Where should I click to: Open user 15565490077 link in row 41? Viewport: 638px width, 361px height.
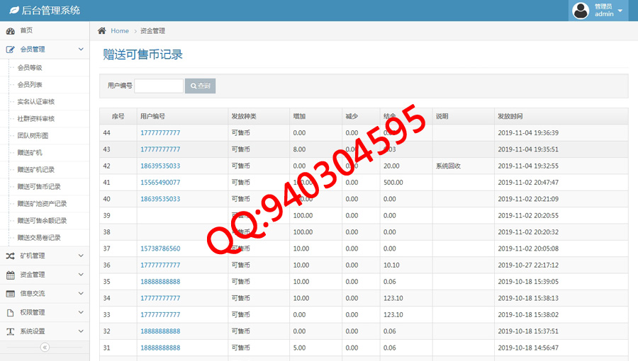click(160, 183)
